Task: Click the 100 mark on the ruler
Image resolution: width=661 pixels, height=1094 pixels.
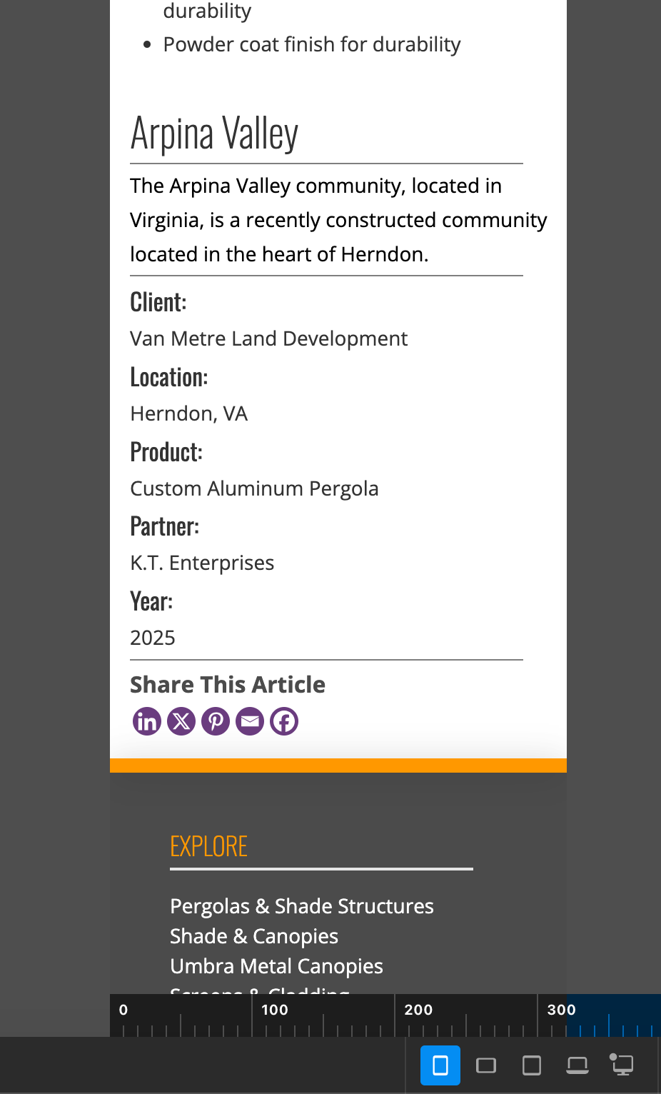Action: pyautogui.click(x=274, y=1010)
